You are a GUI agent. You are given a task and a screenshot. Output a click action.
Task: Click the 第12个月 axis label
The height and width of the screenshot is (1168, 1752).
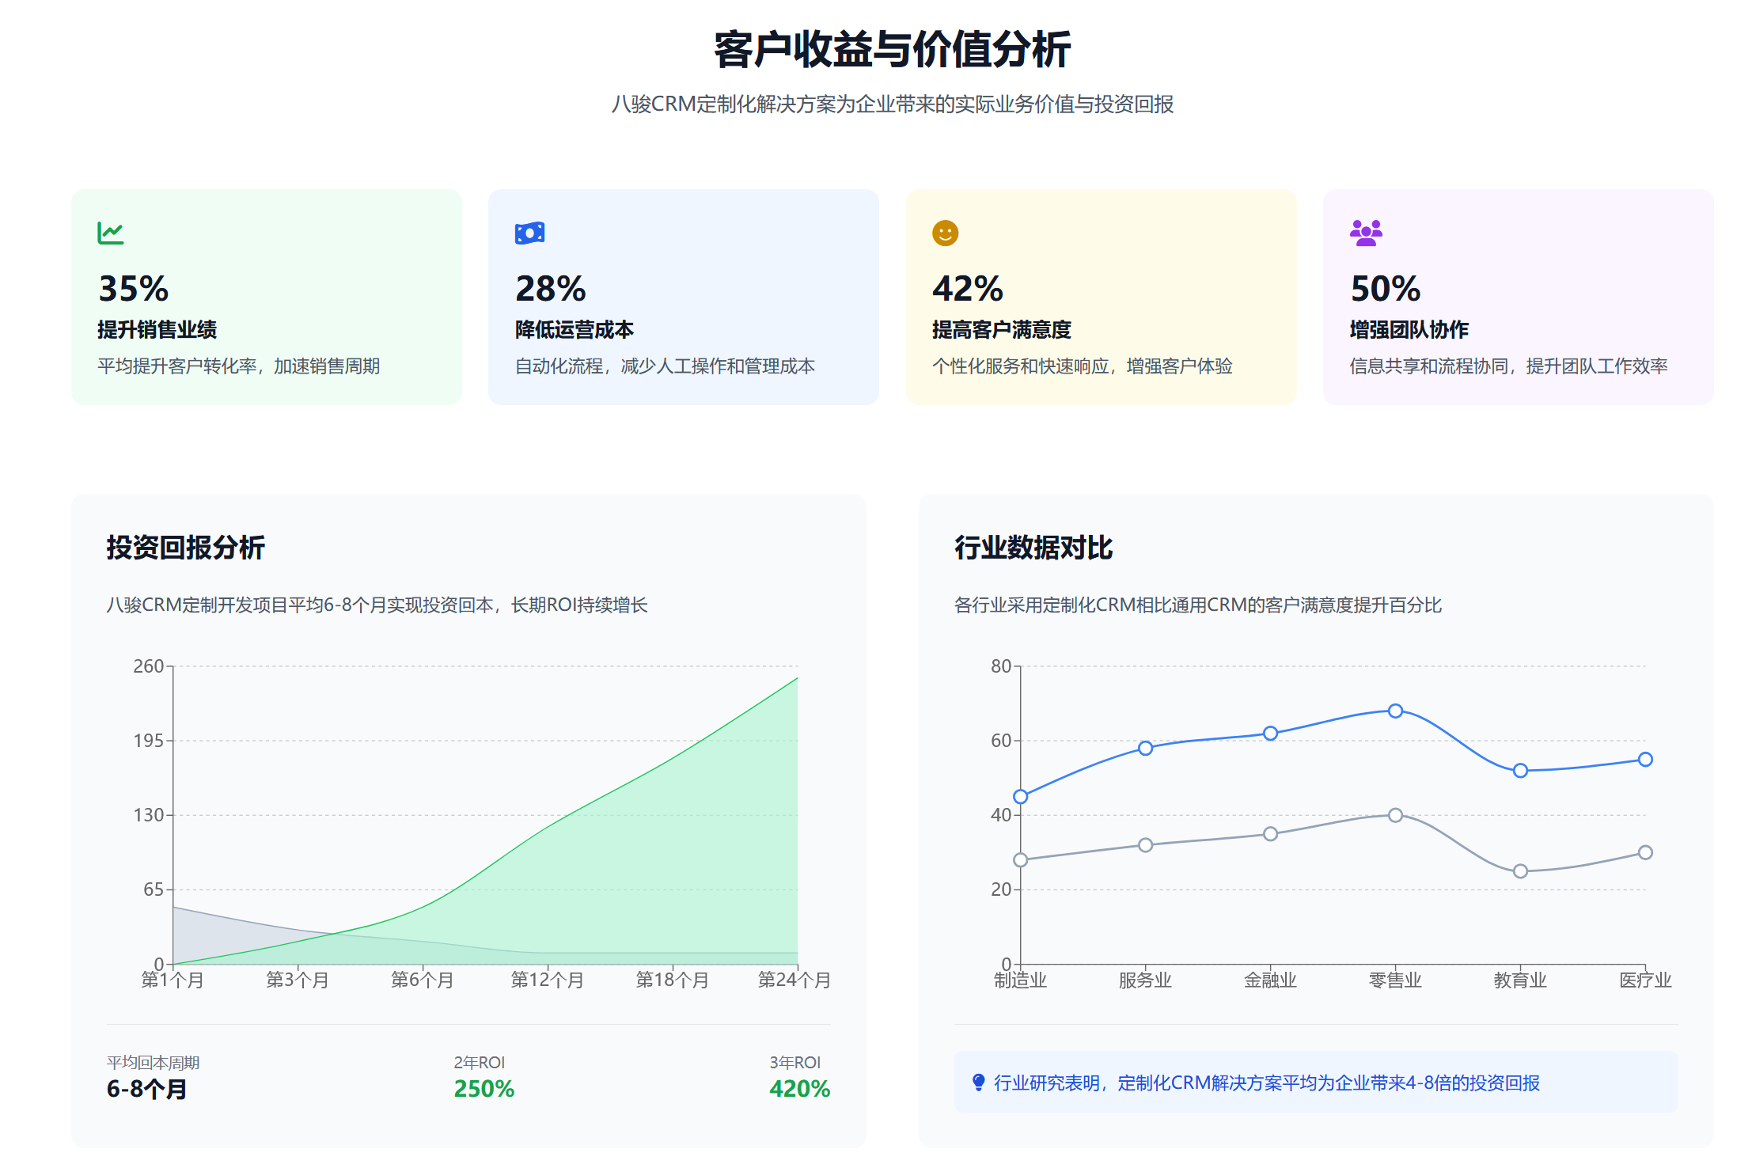tap(547, 980)
